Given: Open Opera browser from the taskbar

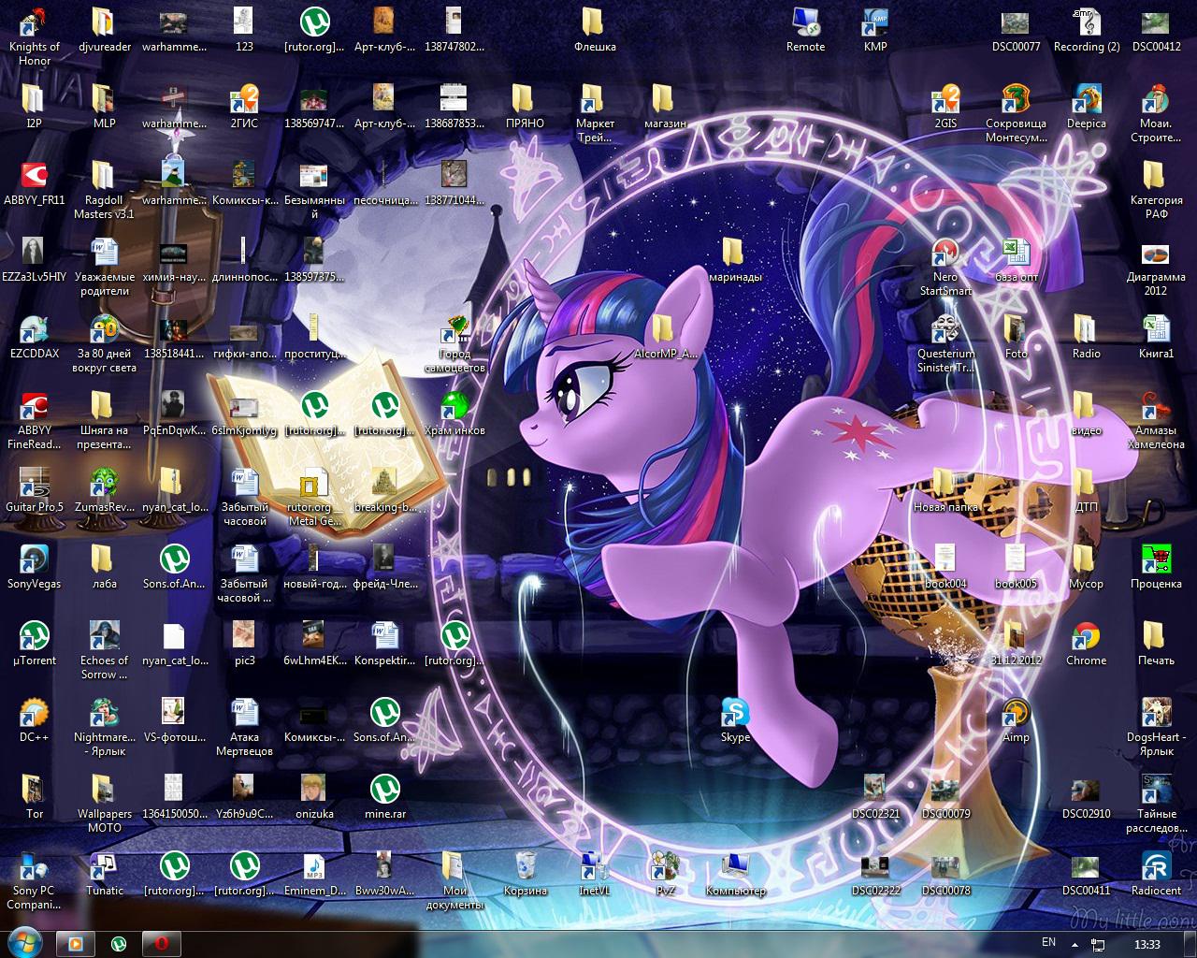Looking at the screenshot, I should tap(162, 944).
